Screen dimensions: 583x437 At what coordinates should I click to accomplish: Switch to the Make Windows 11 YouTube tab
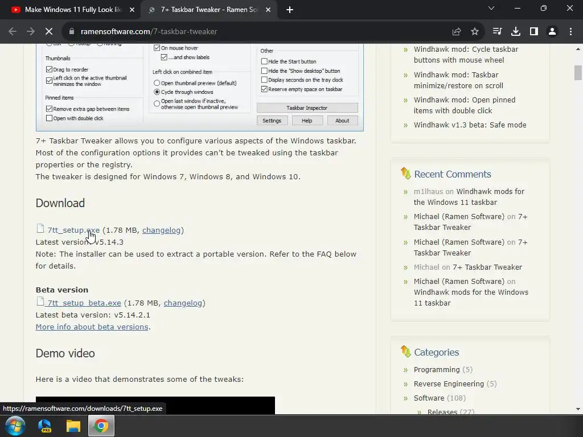tap(73, 10)
